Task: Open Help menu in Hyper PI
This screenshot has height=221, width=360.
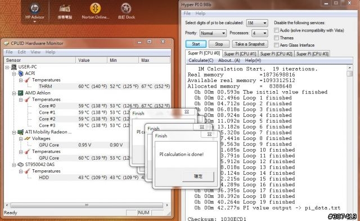Action: tap(200, 13)
